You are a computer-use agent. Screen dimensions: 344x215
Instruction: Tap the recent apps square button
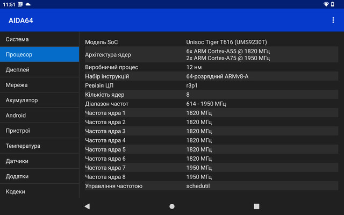coord(256,206)
